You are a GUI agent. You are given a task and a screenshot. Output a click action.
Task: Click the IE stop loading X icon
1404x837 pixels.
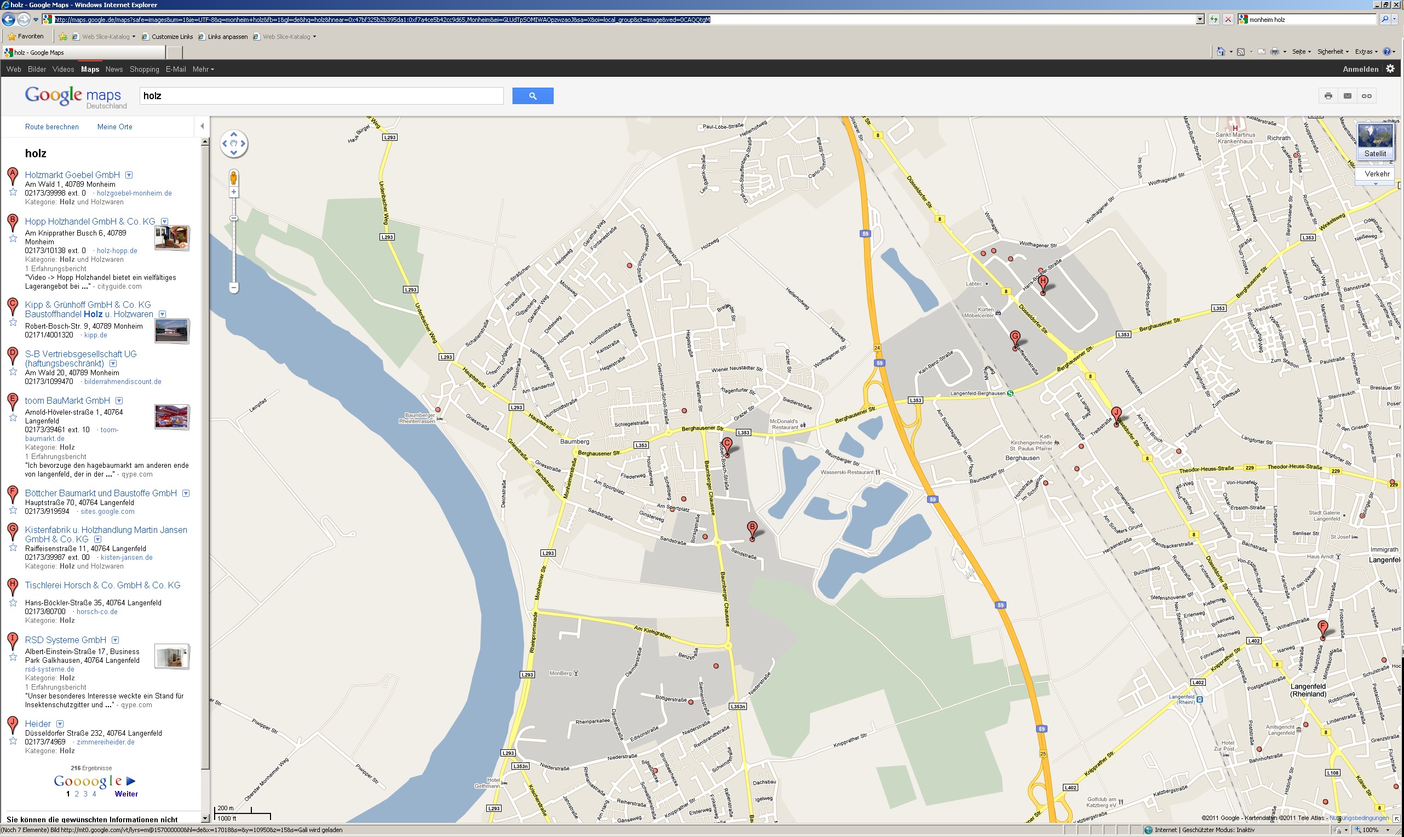click(1228, 19)
